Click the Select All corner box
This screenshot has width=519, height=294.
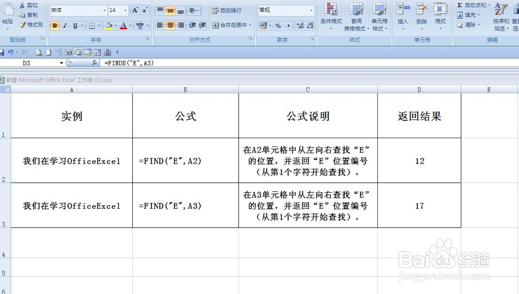coord(5,89)
